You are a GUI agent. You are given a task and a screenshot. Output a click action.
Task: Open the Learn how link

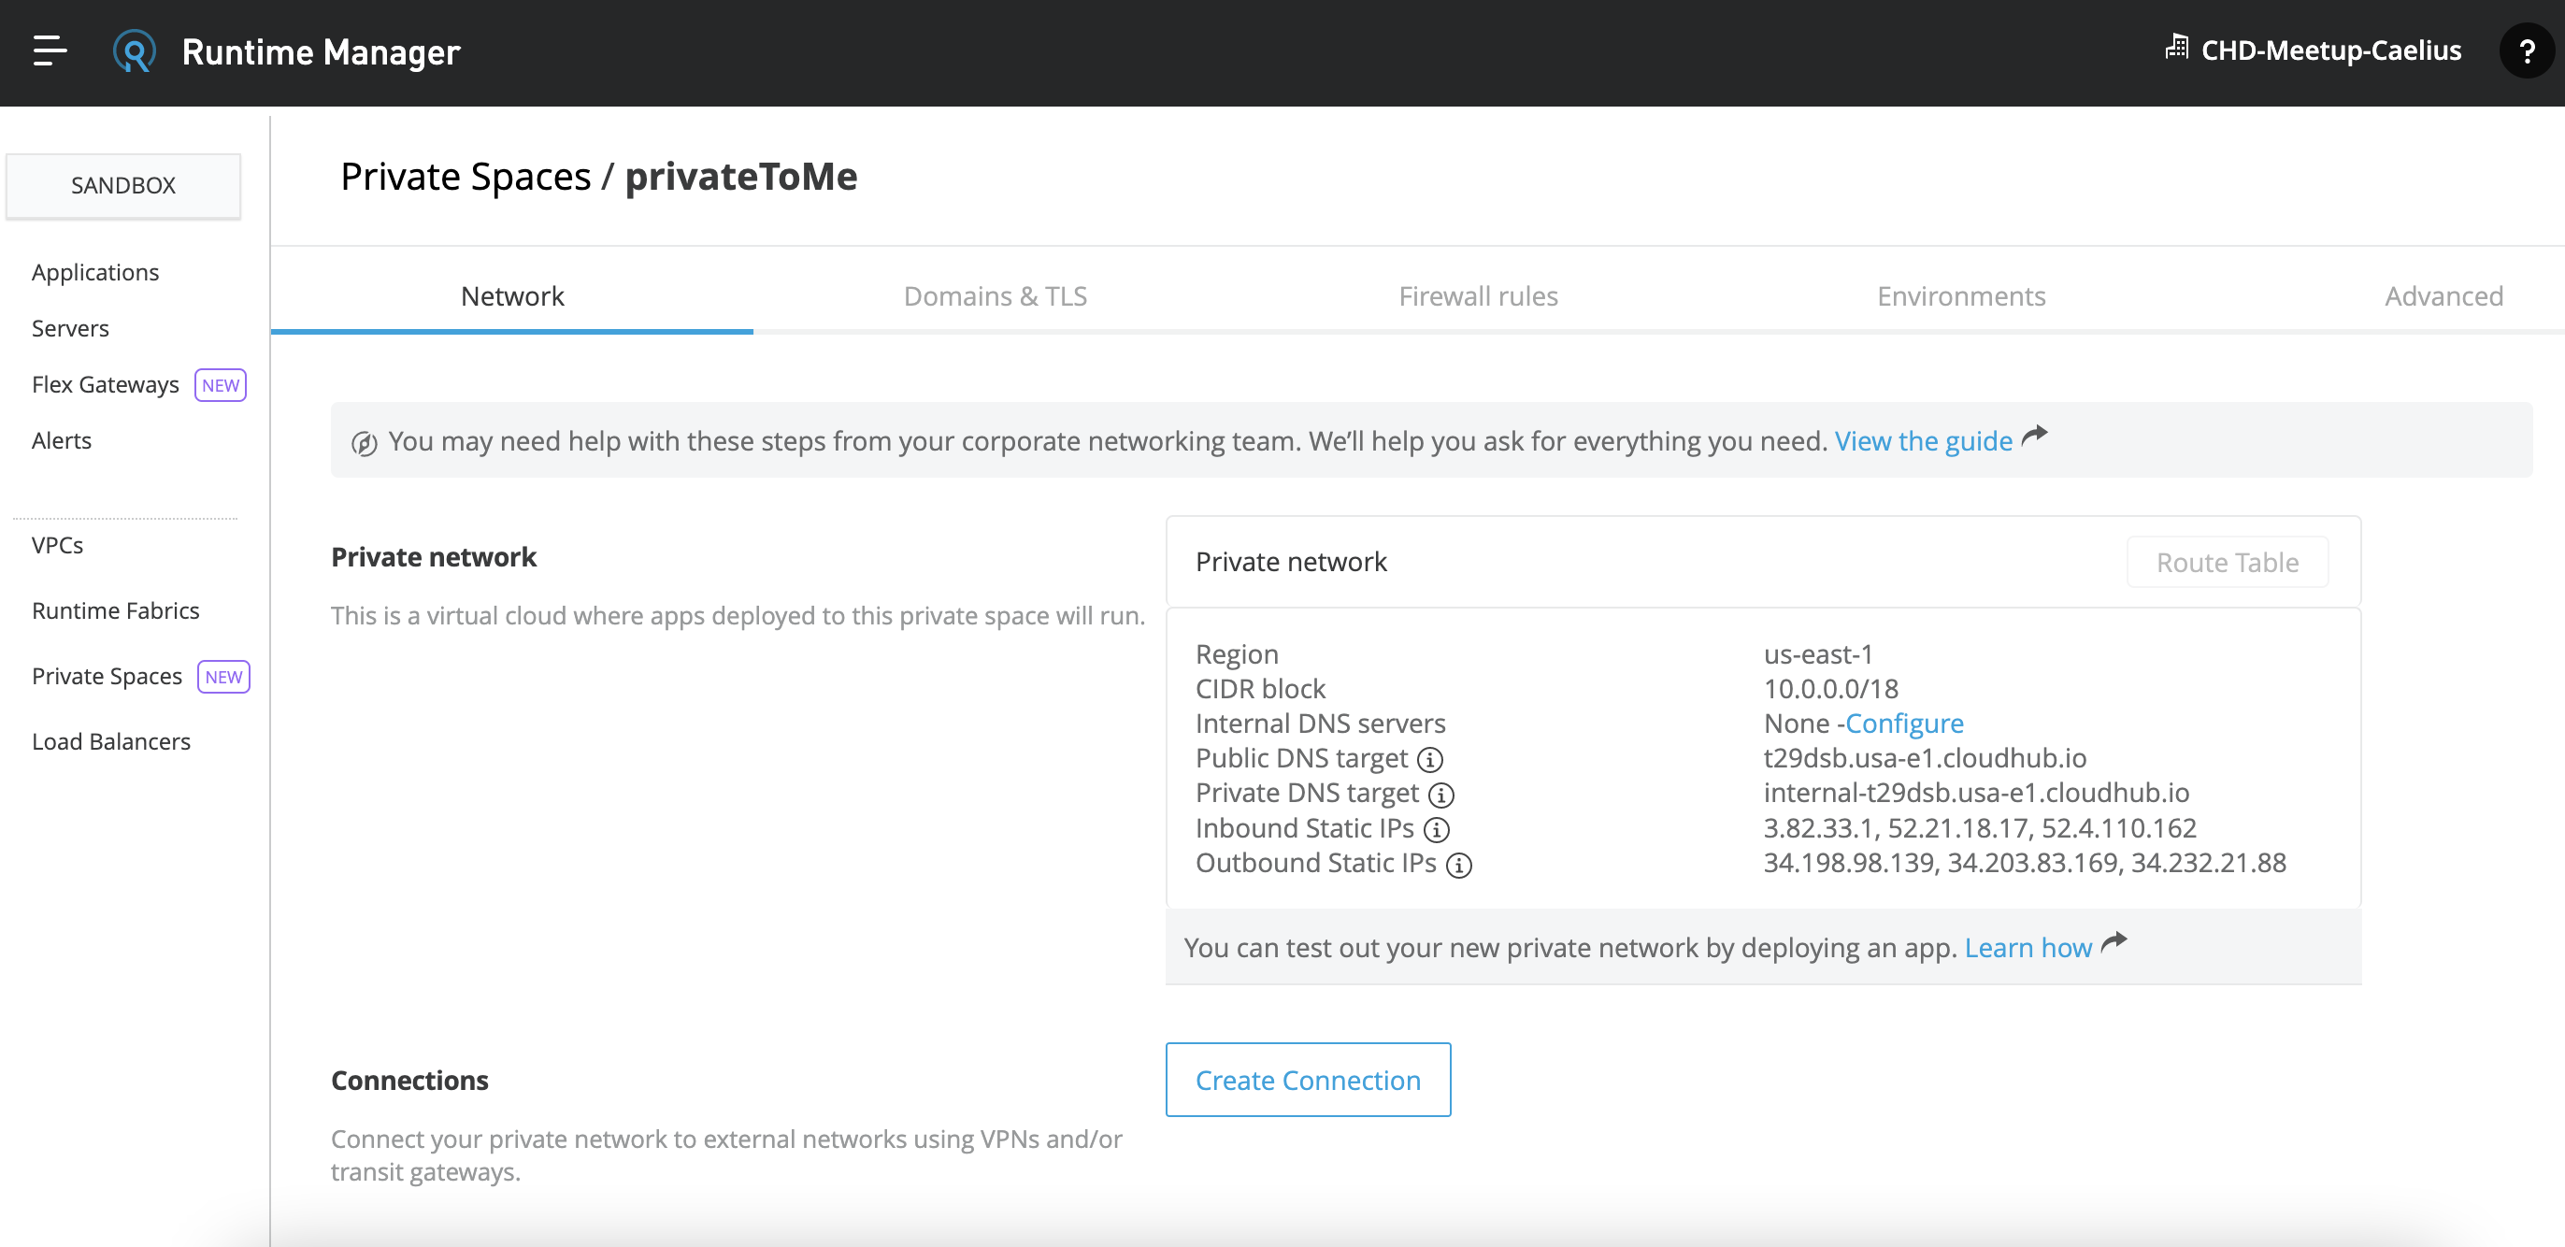tap(2028, 947)
